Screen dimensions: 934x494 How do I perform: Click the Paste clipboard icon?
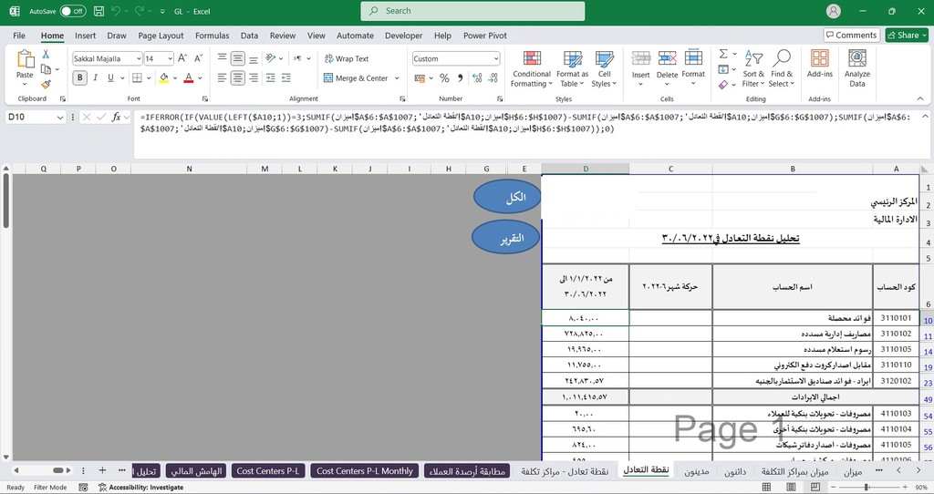[25, 59]
